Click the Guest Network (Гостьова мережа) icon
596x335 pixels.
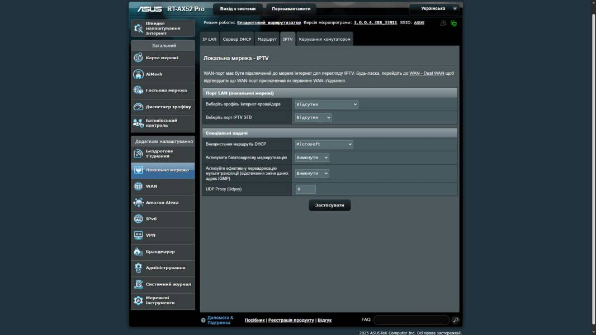pyautogui.click(x=139, y=90)
